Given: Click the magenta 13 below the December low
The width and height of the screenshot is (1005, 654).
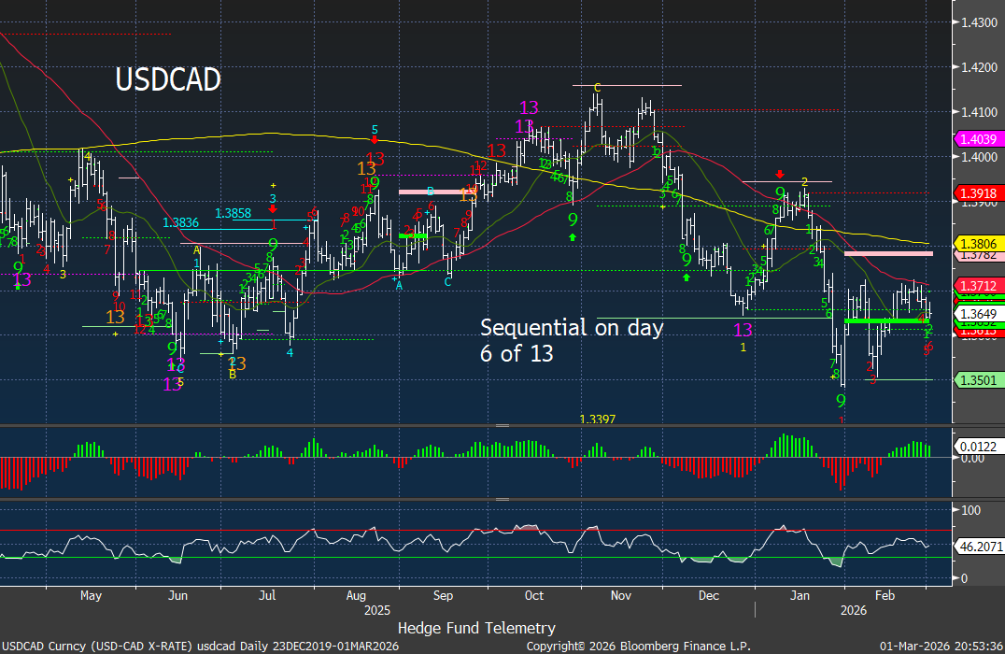Looking at the screenshot, I should coord(743,330).
